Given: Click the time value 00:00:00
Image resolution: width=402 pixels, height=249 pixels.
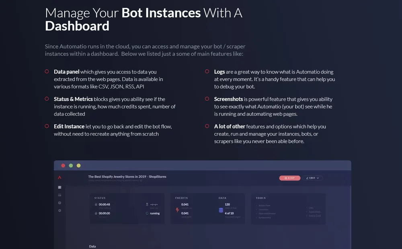Looking at the screenshot, I should click(105, 213).
